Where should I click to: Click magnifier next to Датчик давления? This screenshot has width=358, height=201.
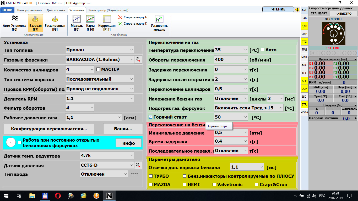click(138, 165)
